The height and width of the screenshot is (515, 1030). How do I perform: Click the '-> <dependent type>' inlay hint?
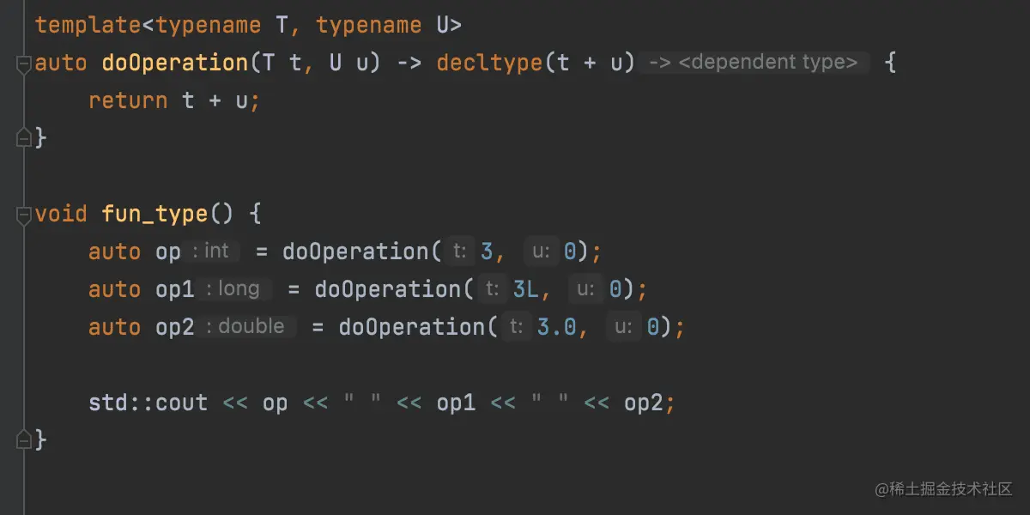click(753, 63)
